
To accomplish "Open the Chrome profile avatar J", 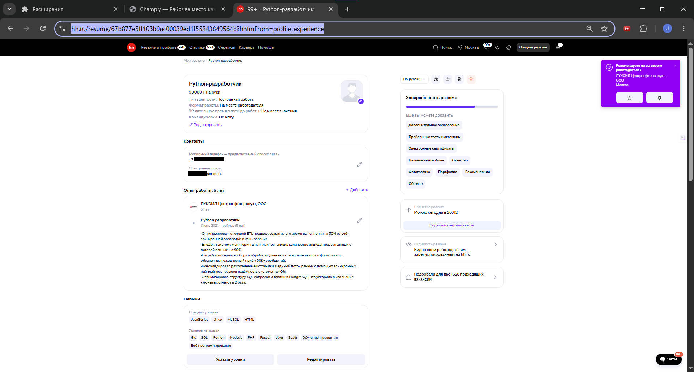I will point(667,29).
